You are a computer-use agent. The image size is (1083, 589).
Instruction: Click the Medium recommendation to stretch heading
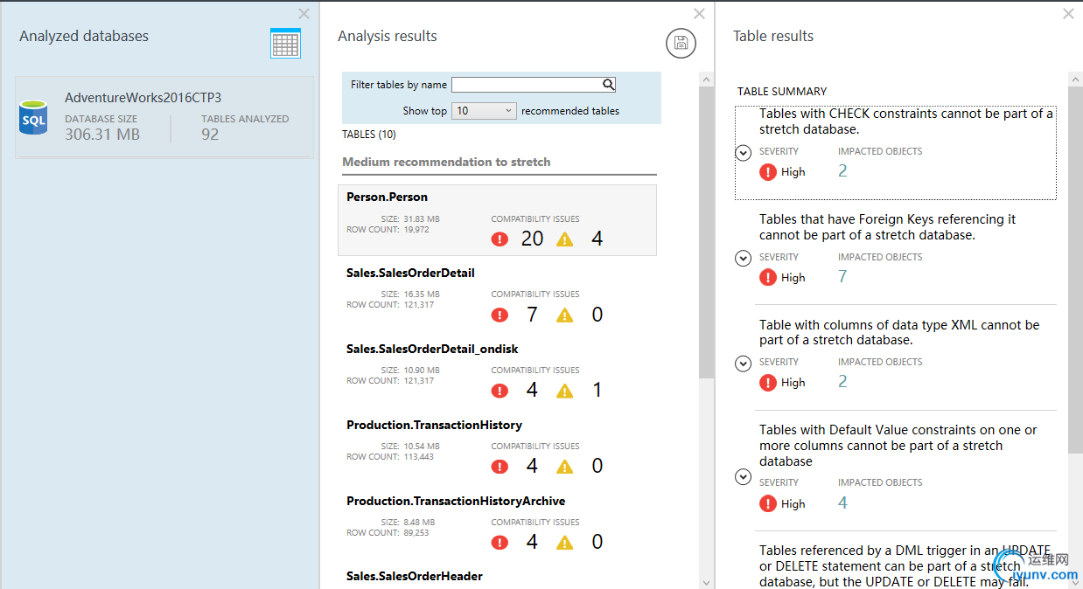(446, 162)
